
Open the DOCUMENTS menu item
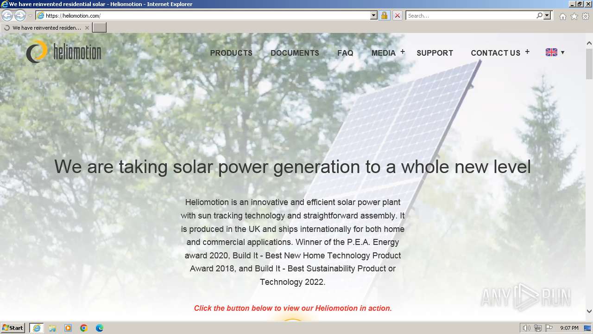pos(295,53)
